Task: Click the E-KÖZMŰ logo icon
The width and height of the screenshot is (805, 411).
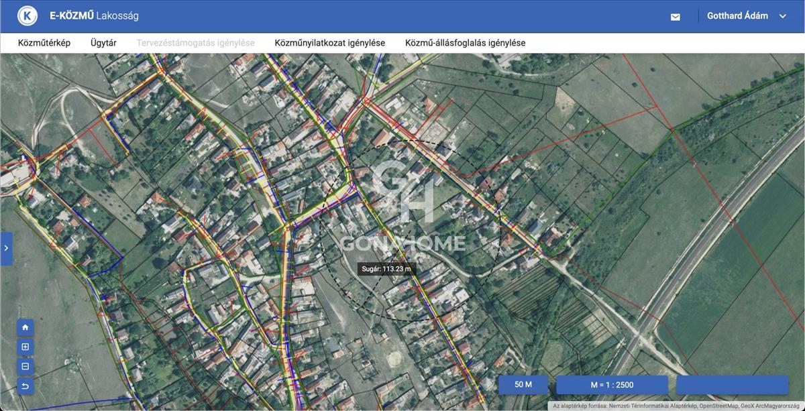Action: coord(27,15)
